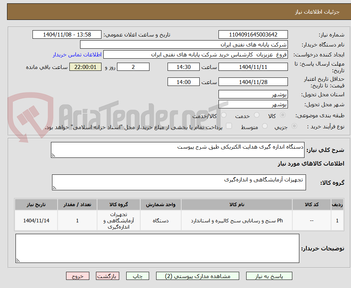Click the واحد شمارش column header
Image resolution: width=351 pixels, height=288 pixels.
click(161, 204)
